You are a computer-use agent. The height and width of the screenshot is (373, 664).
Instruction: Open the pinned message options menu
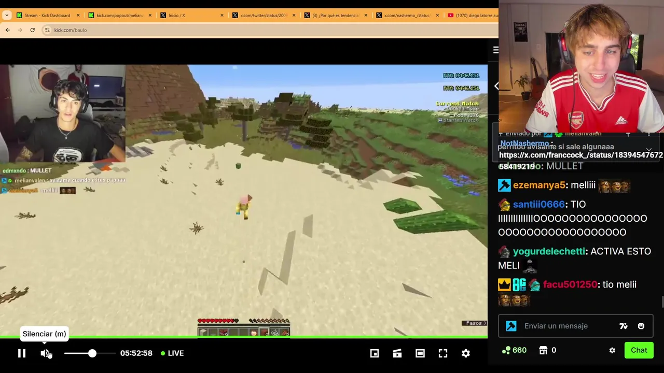click(649, 134)
